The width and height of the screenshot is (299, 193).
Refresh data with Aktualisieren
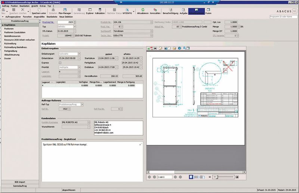point(143,11)
